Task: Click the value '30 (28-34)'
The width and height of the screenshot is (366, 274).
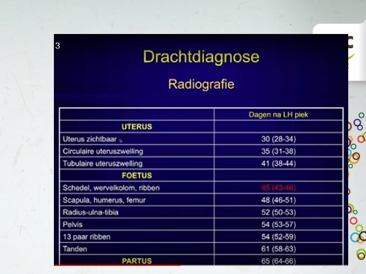Action: [x=279, y=139]
